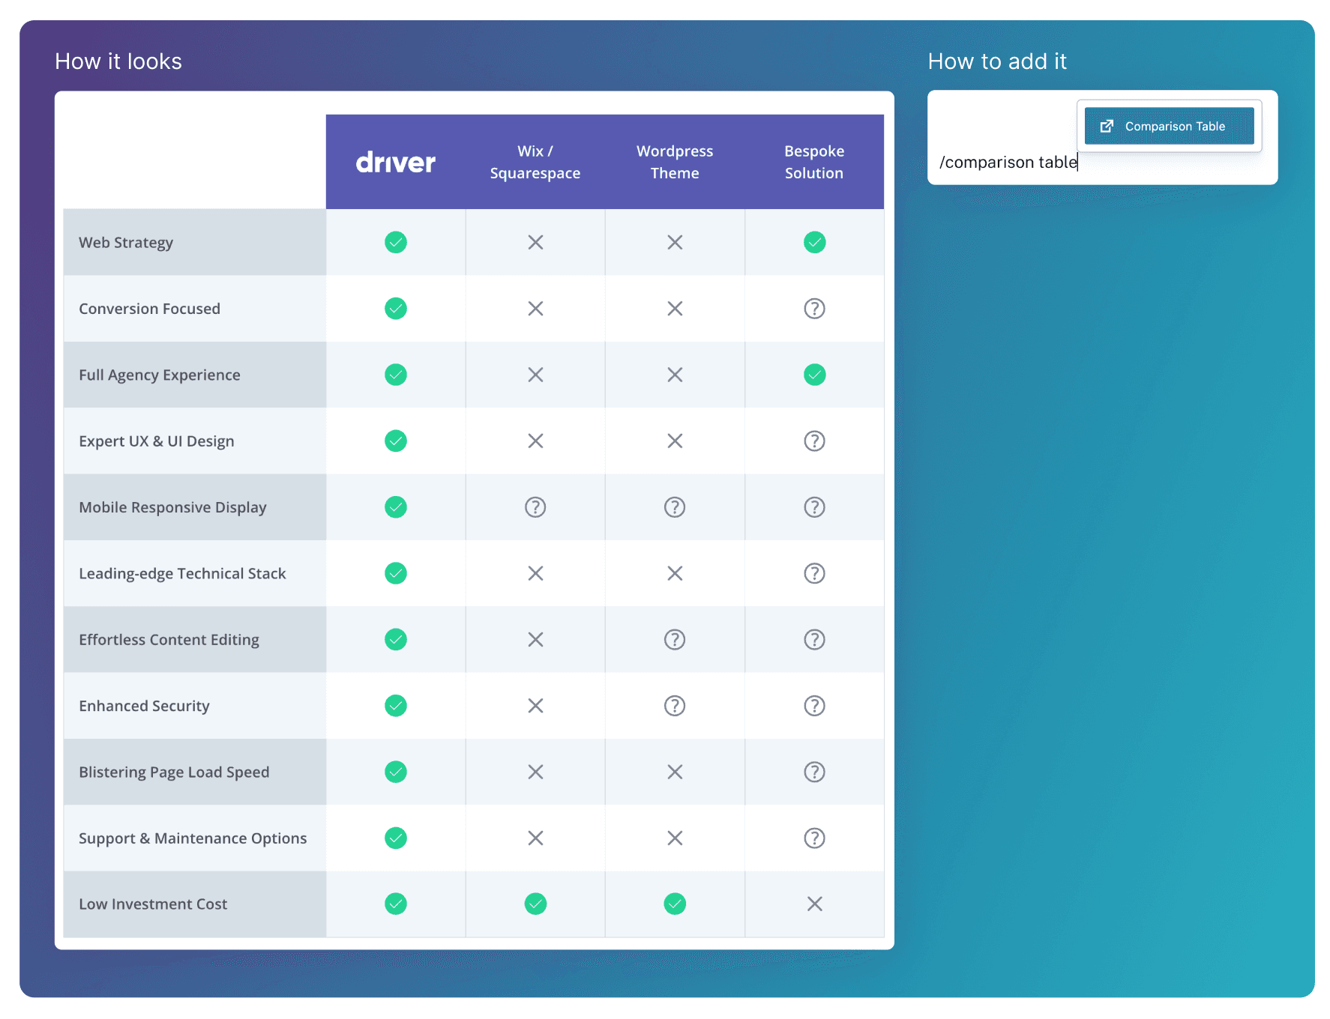Click Bespoke question mark for Enhanced Security
1330x1019 pixels.
tap(815, 706)
